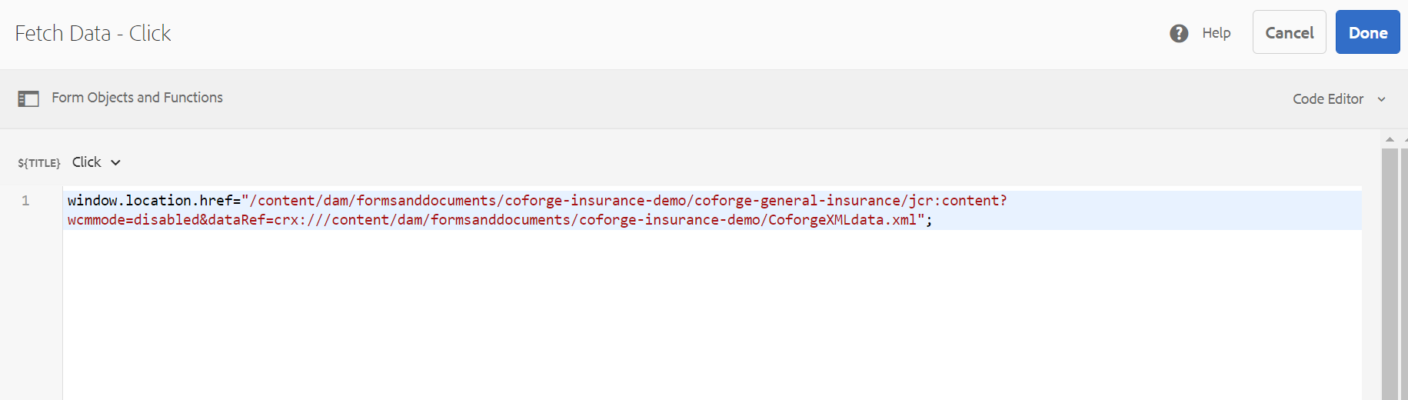Click jcr:content? at end of first line
1408x400 pixels.
[x=958, y=201]
